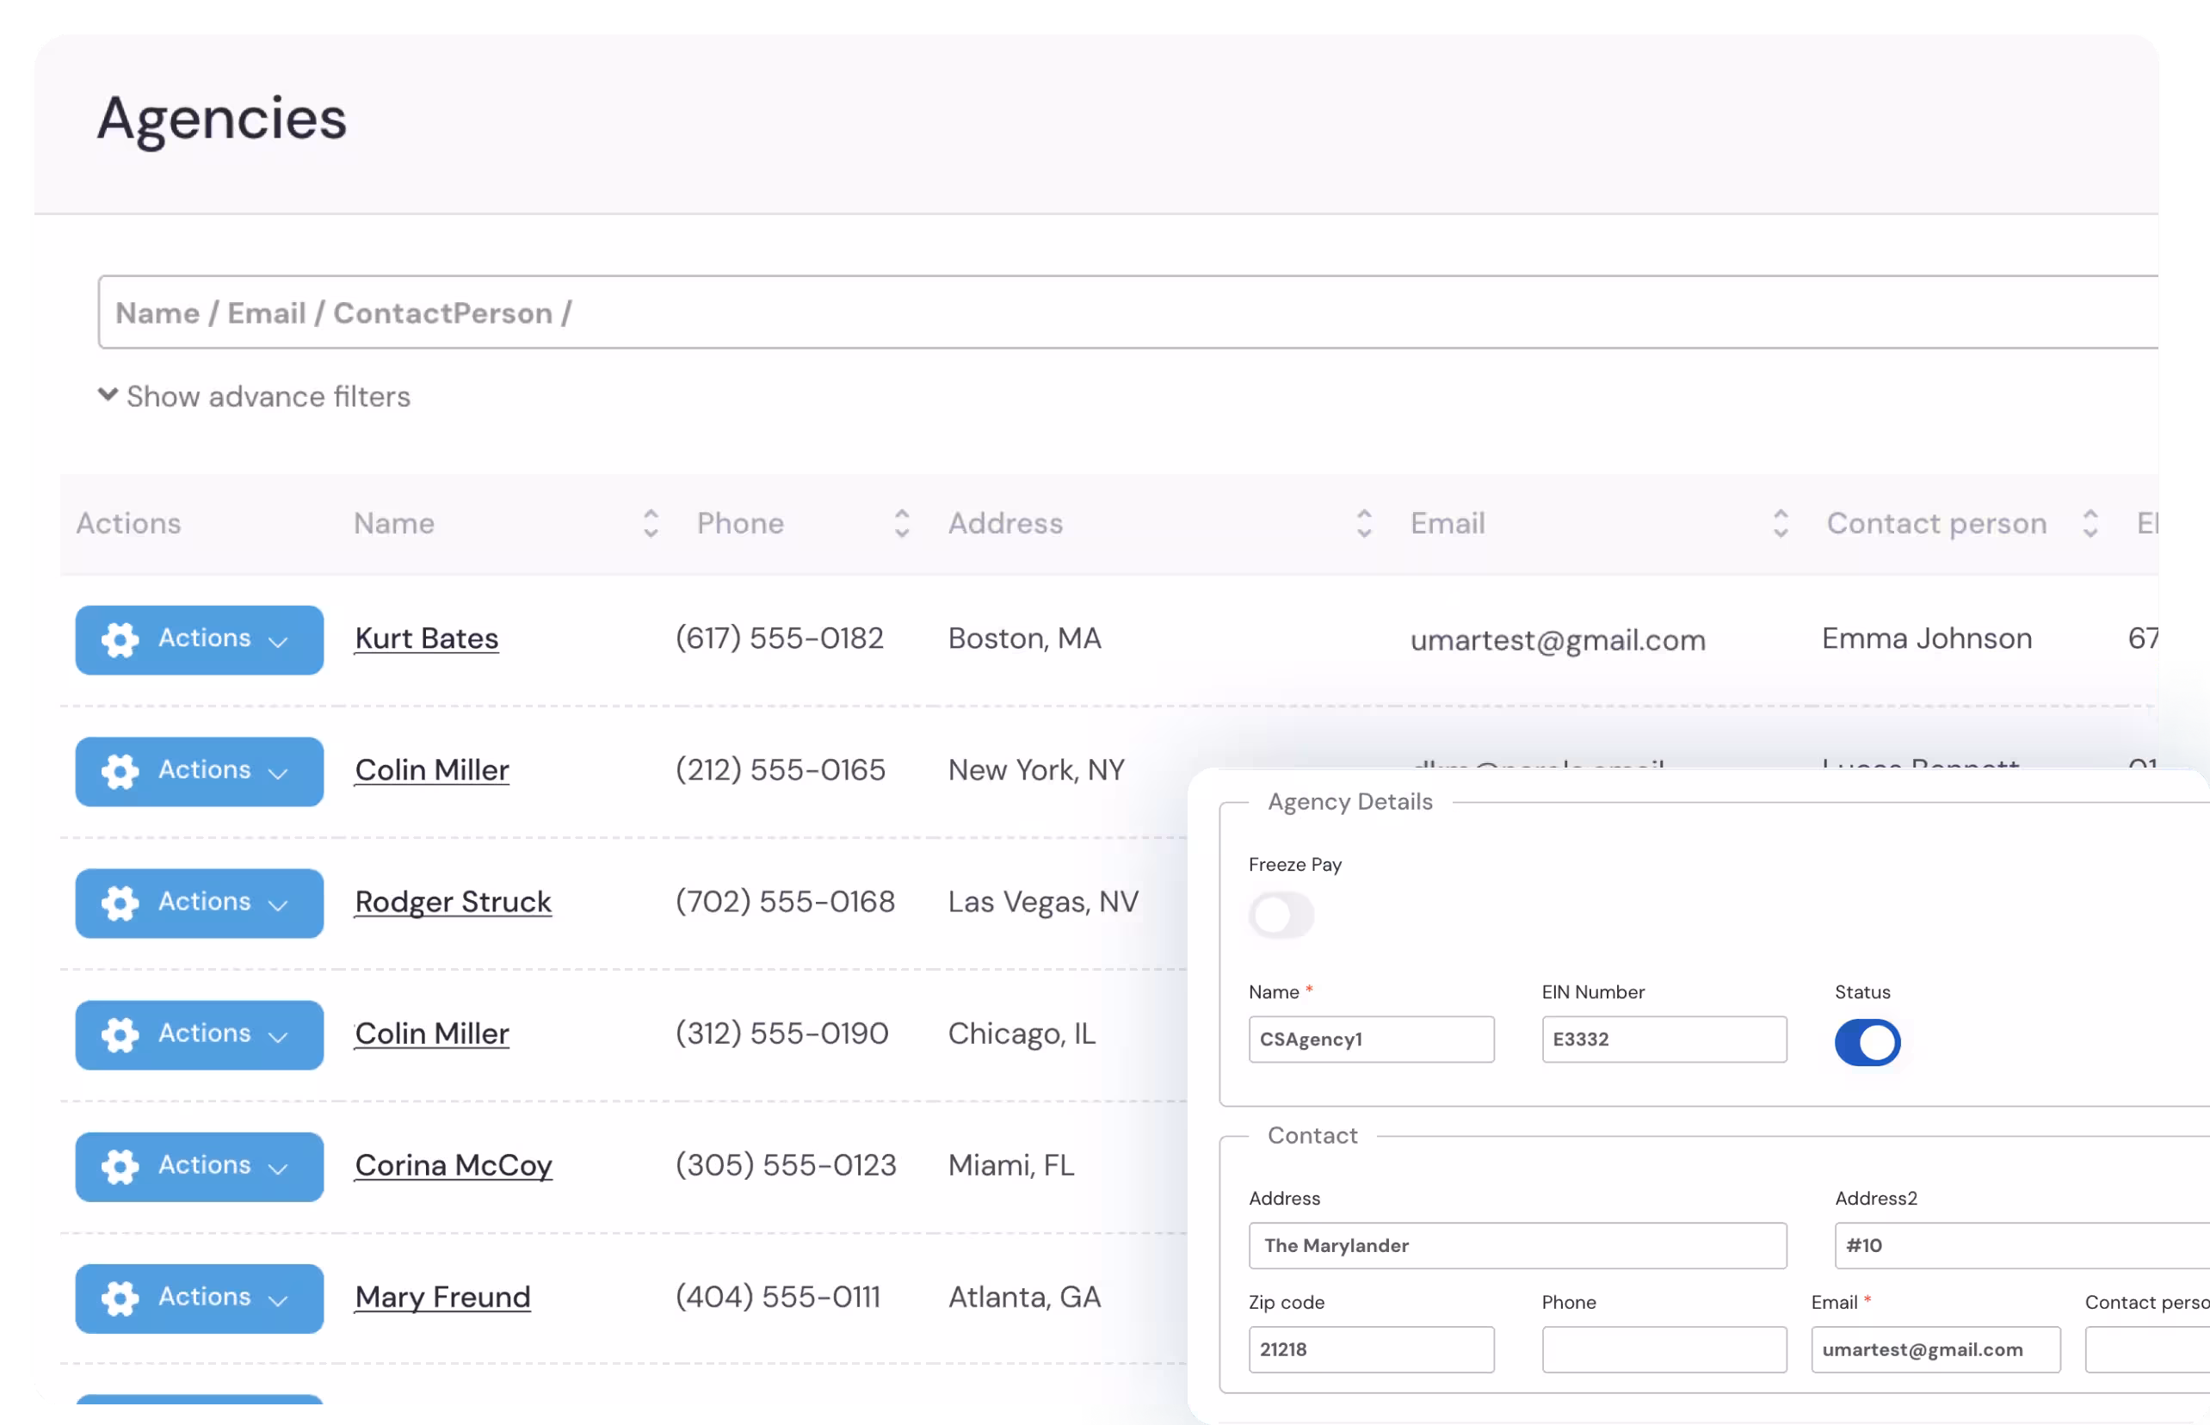Click umartest@gmail.com in Kurt Bates row
The width and height of the screenshot is (2210, 1425).
click(x=1558, y=639)
